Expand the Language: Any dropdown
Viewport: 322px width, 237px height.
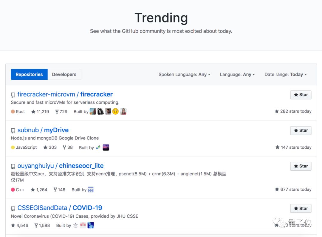(237, 74)
